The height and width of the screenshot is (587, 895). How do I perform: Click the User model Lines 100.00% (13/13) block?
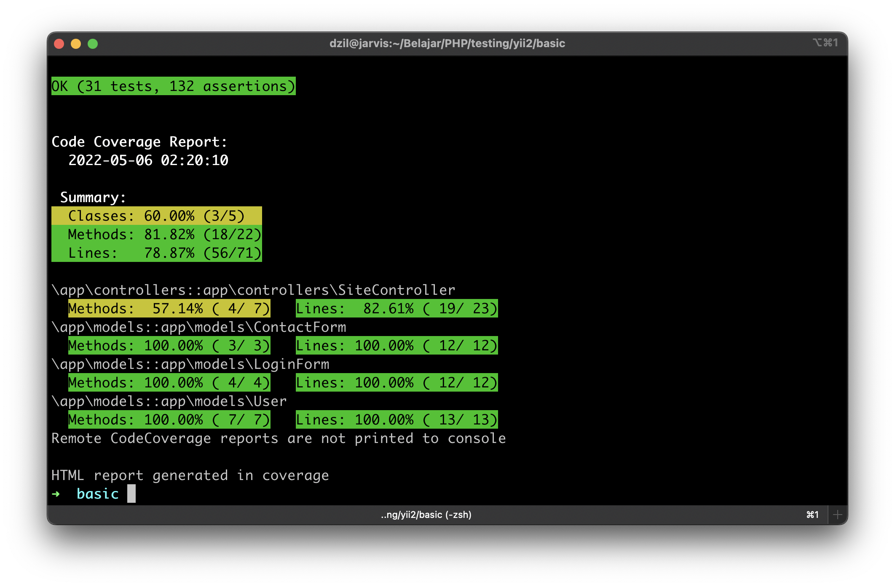pos(397,420)
